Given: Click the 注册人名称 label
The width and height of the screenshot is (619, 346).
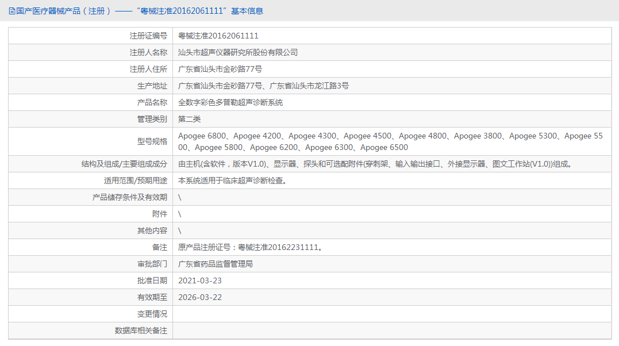Looking at the screenshot, I should [x=148, y=52].
